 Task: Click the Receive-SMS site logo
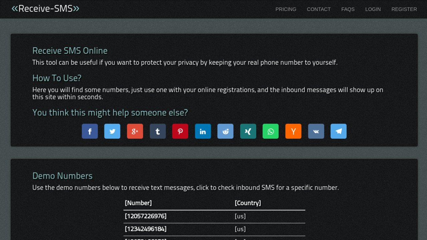click(45, 8)
